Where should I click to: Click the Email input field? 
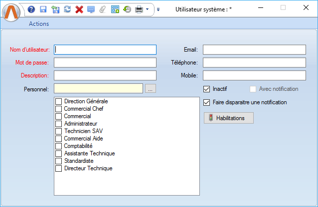(254, 50)
